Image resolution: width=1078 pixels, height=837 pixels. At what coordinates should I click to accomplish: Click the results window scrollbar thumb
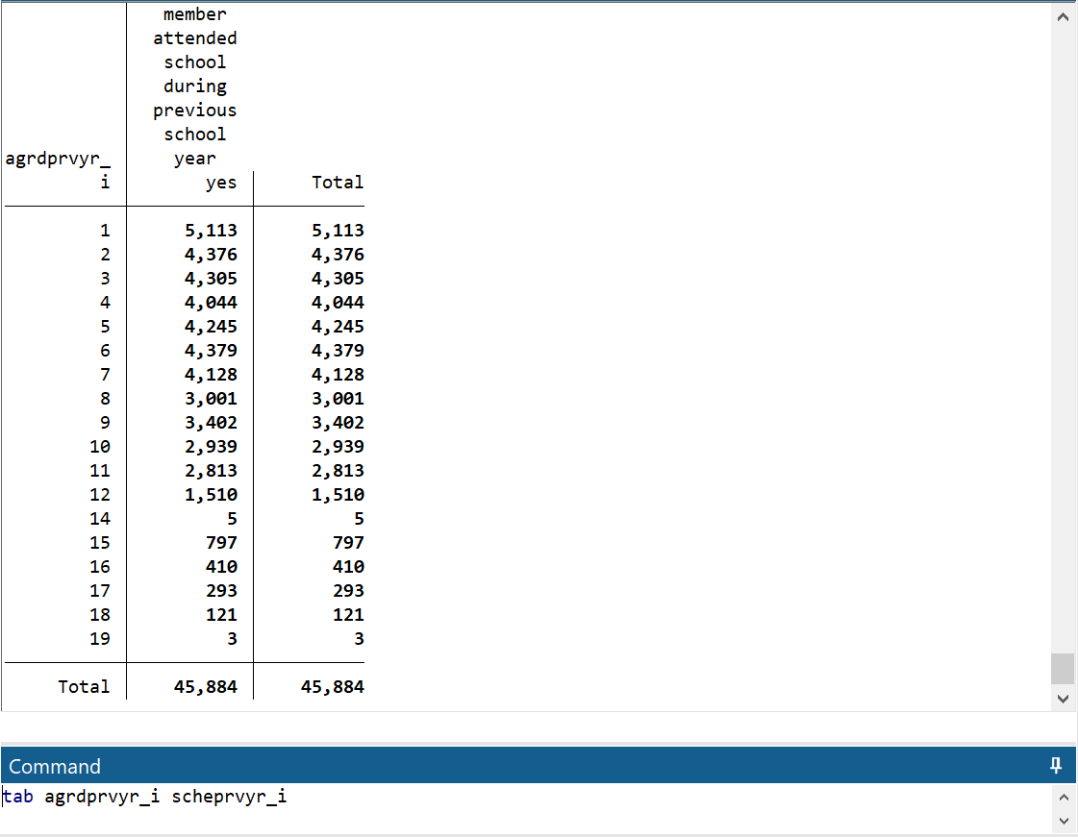pyautogui.click(x=1062, y=668)
